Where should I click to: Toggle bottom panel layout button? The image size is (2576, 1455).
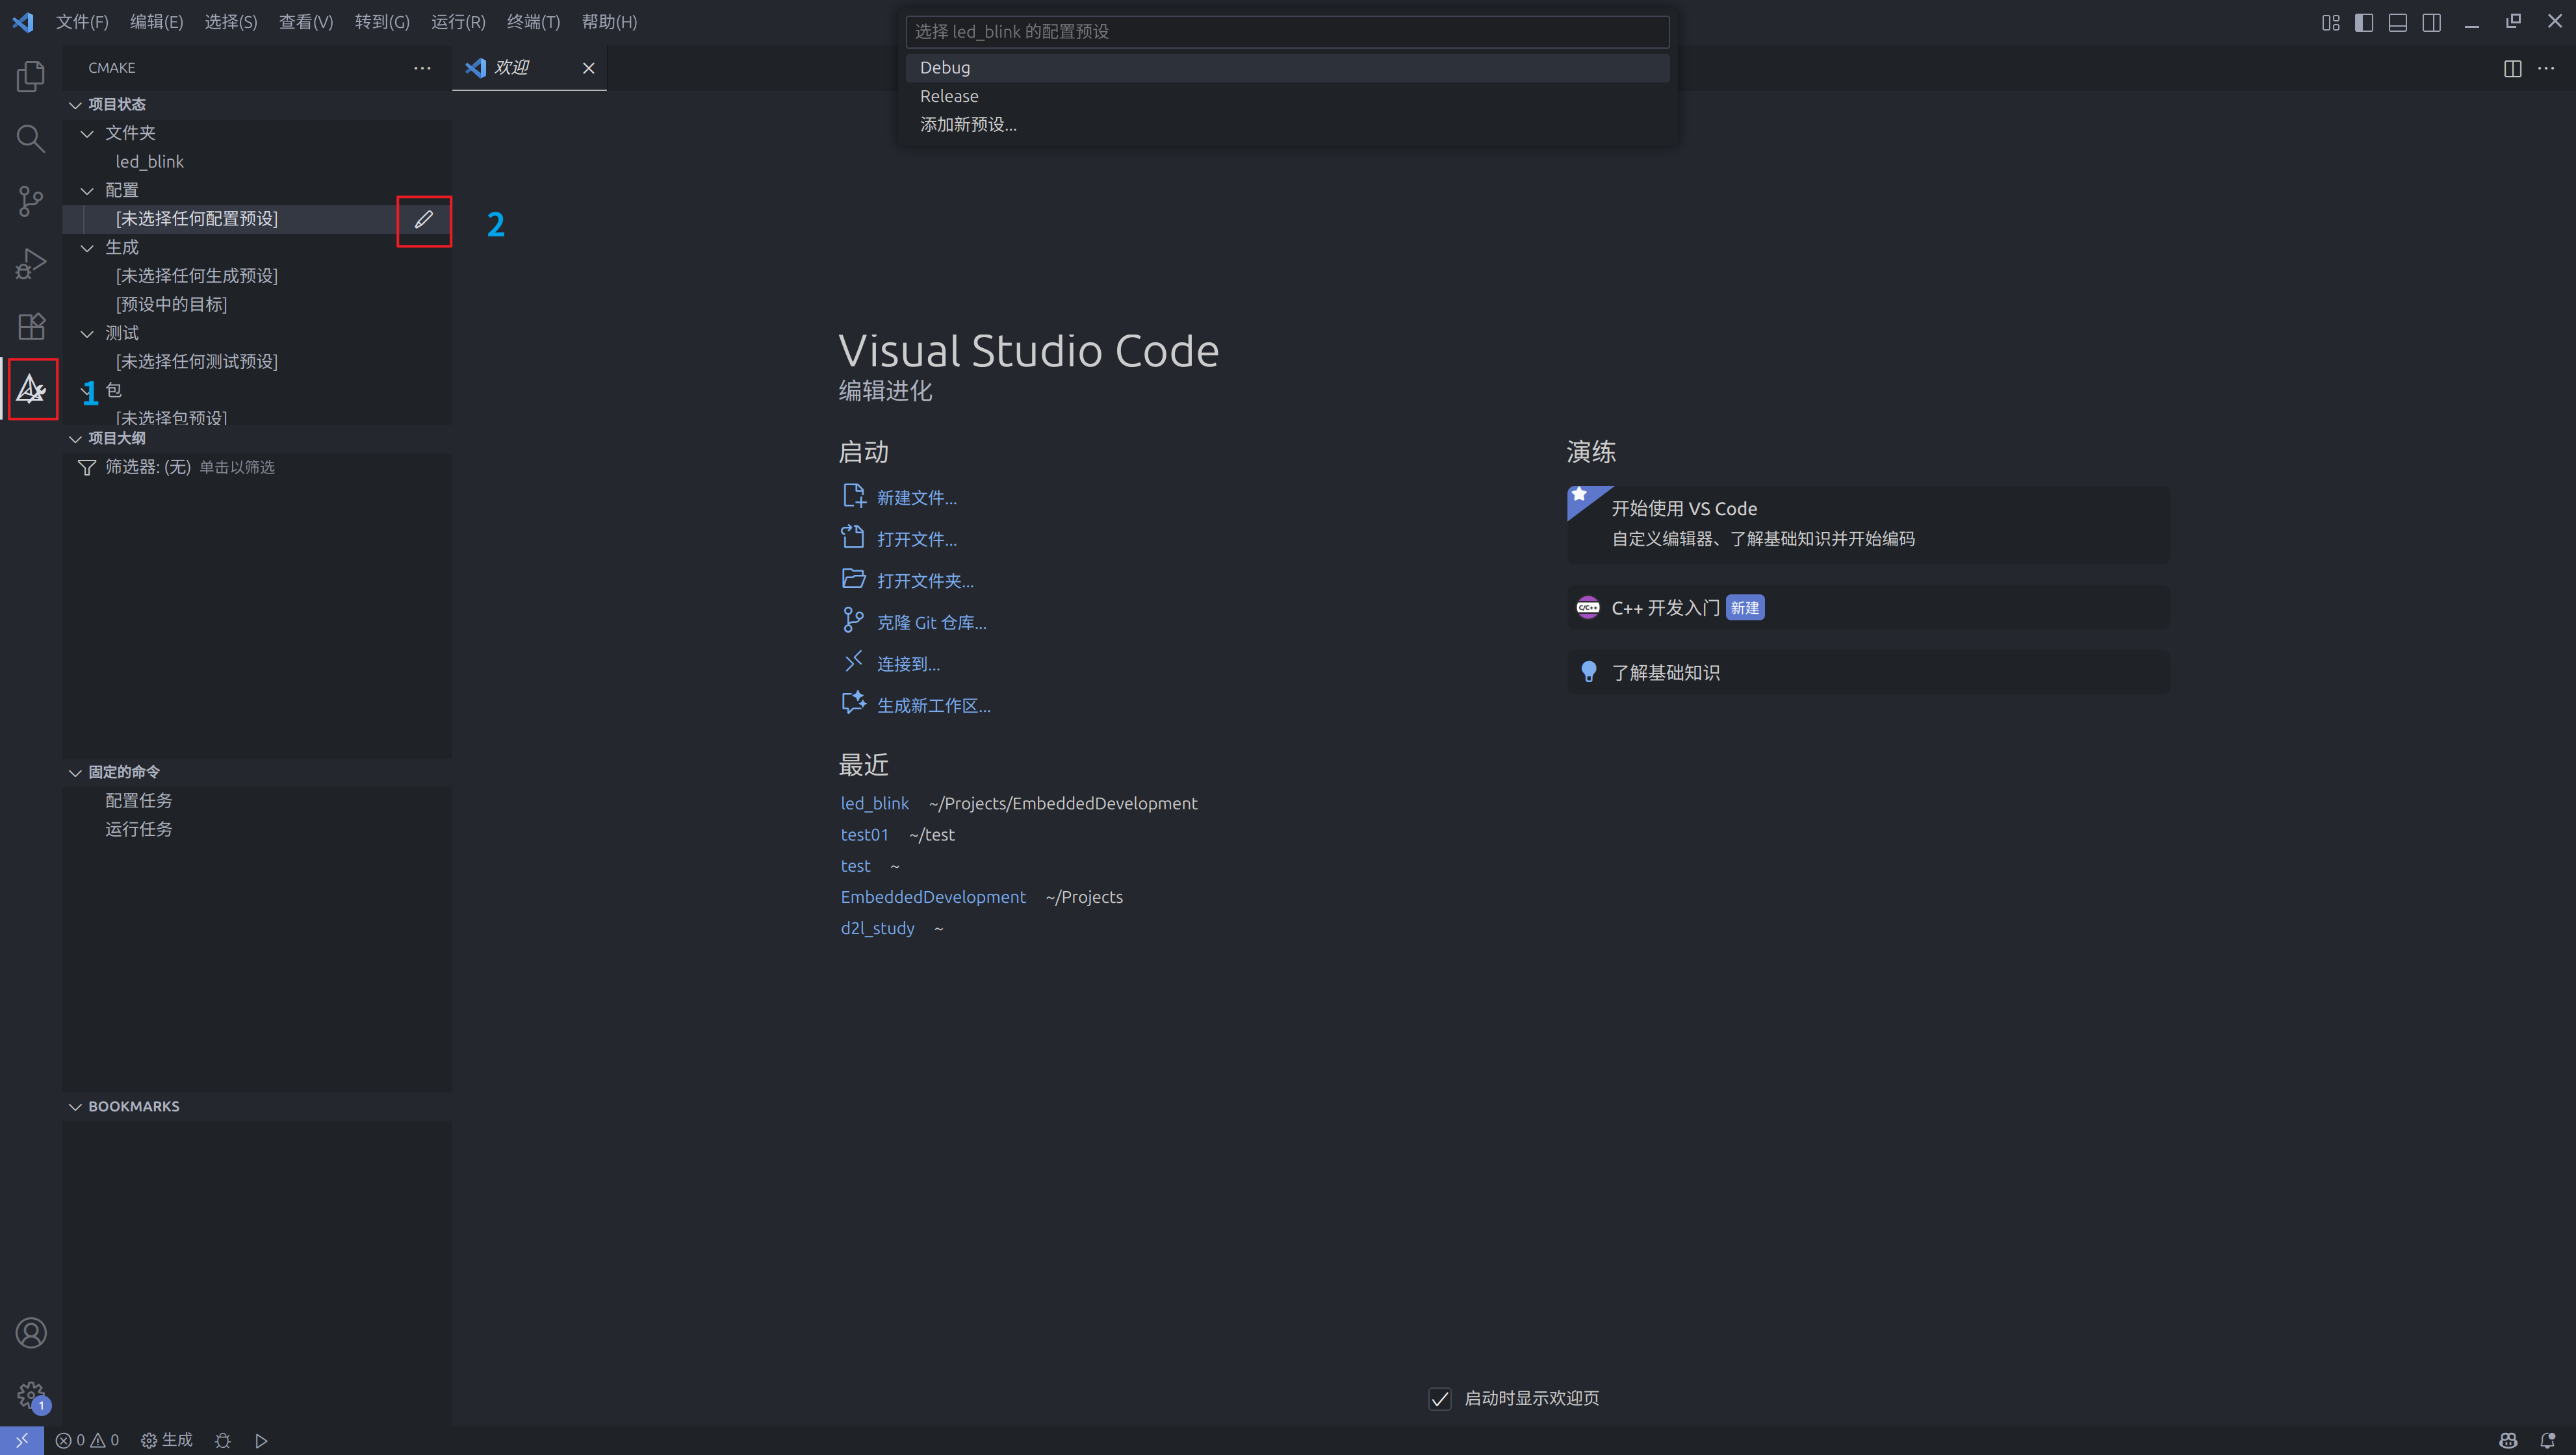2397,22
